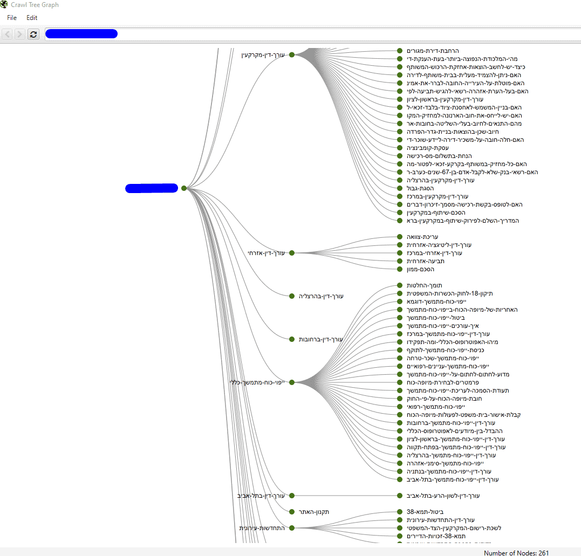Click the node dot for תומך-החלטות

pos(400,285)
